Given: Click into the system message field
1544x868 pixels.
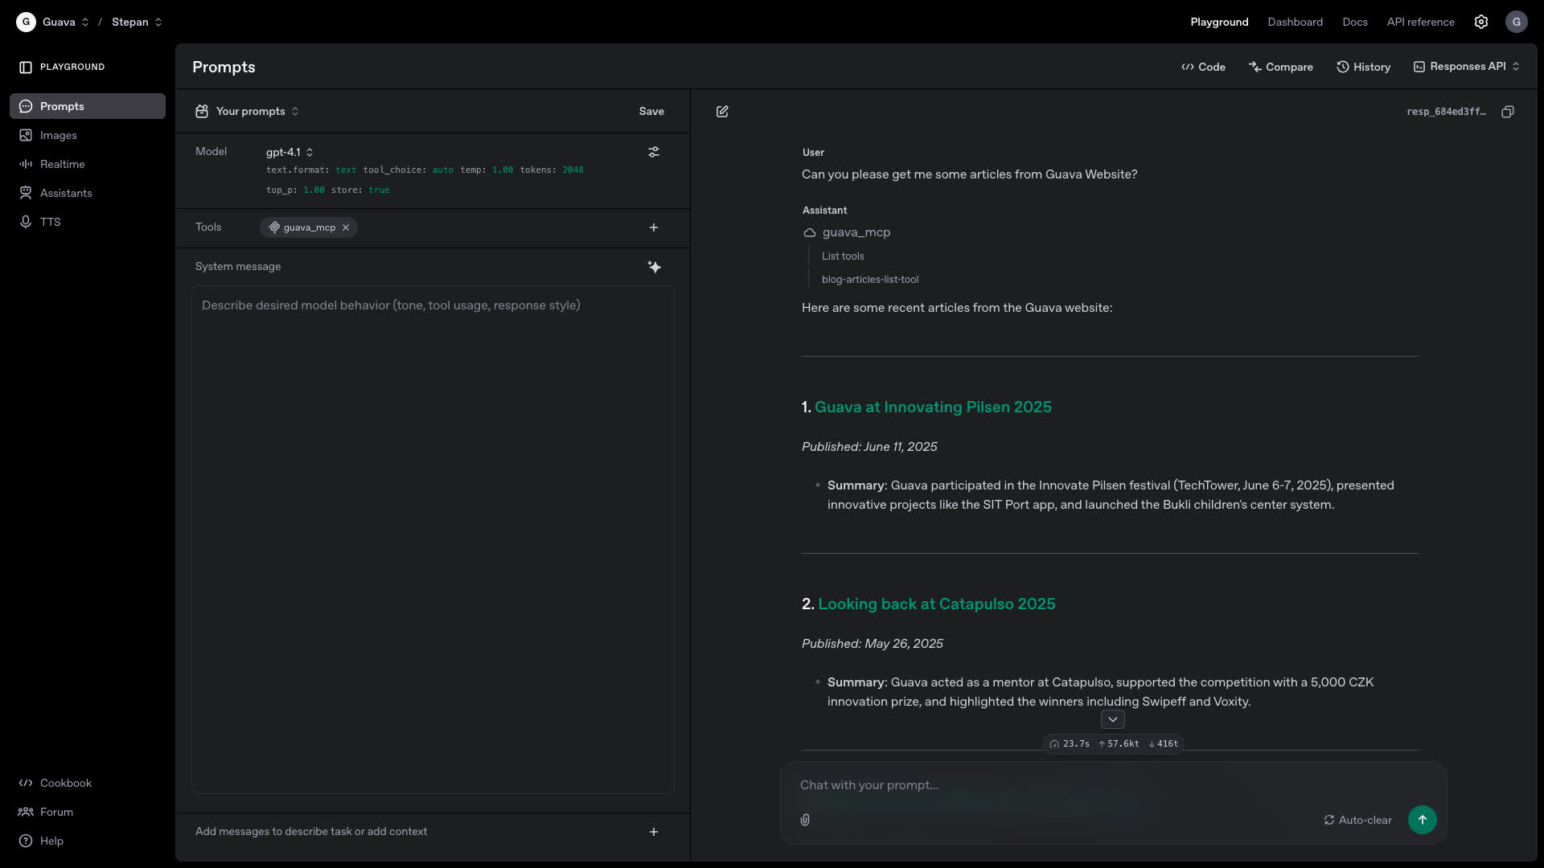Looking at the screenshot, I should [x=433, y=539].
